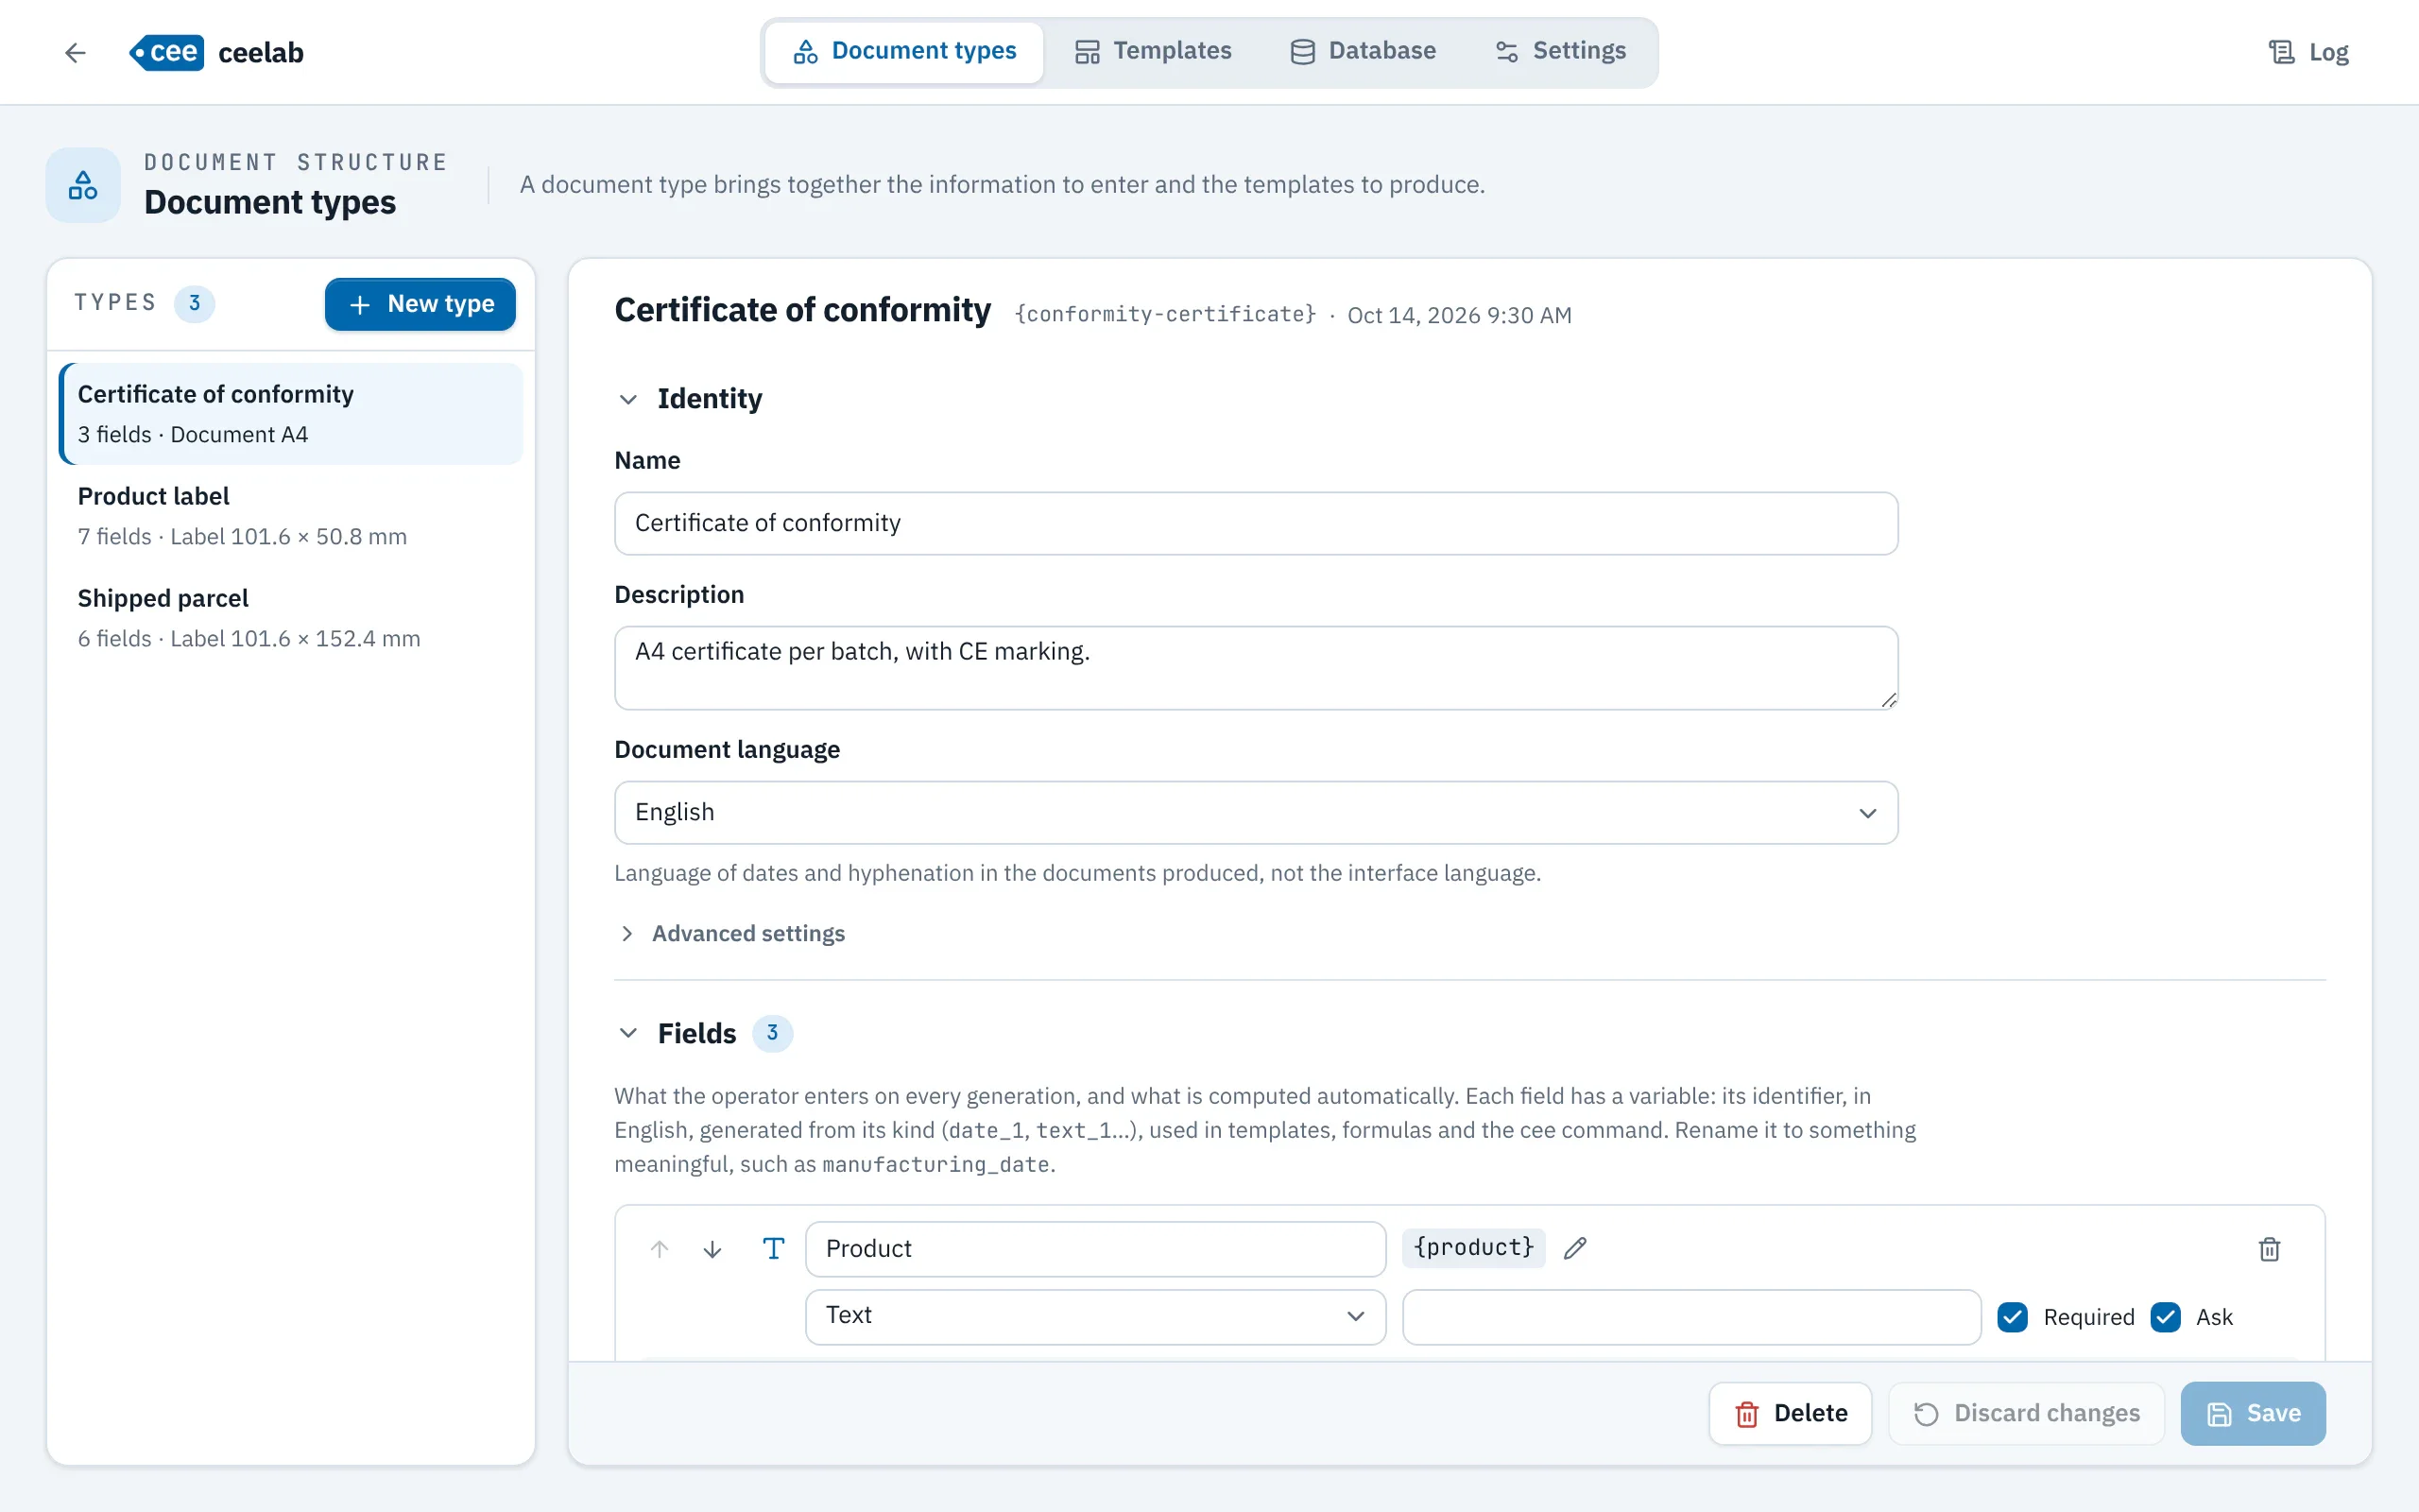Click the New type button
This screenshot has width=2419, height=1512.
pos(420,304)
